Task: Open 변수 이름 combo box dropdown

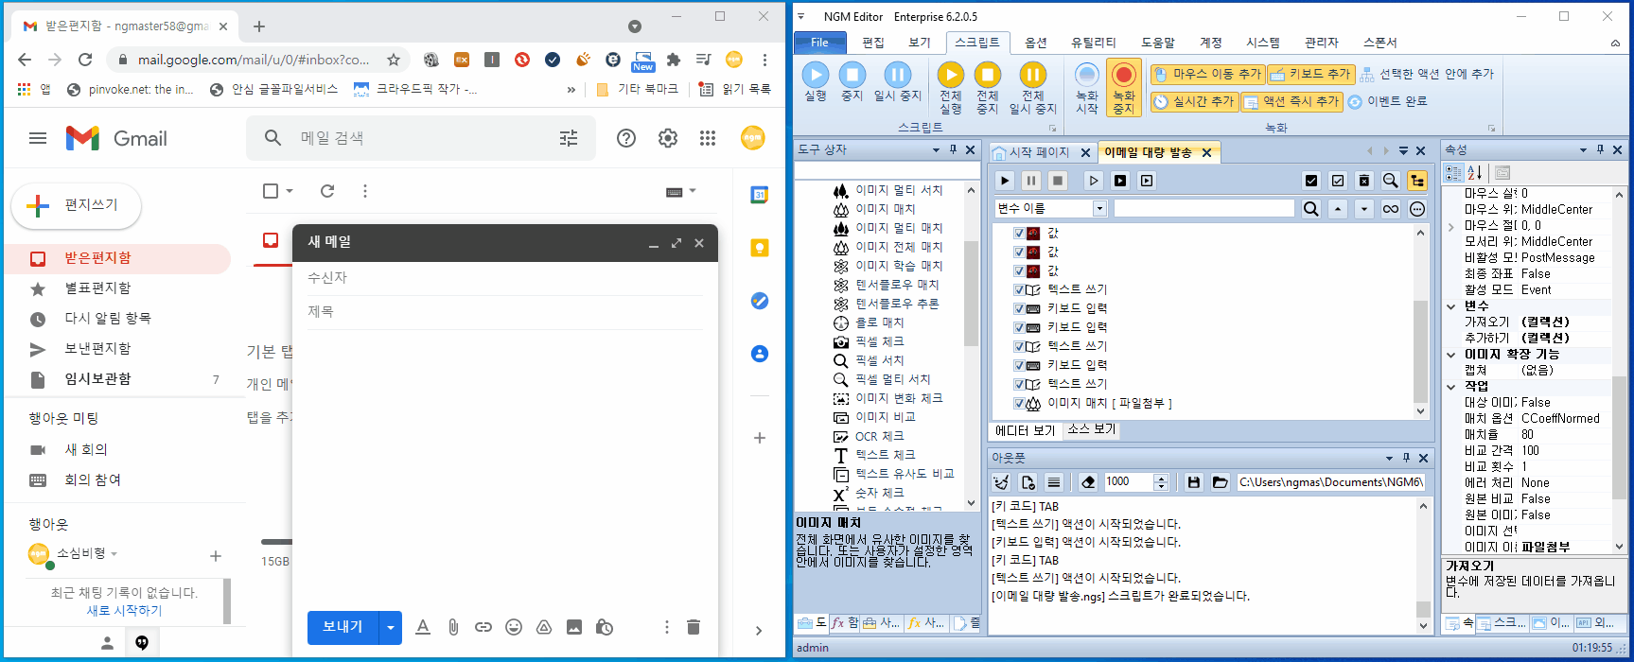Action: pyautogui.click(x=1099, y=209)
